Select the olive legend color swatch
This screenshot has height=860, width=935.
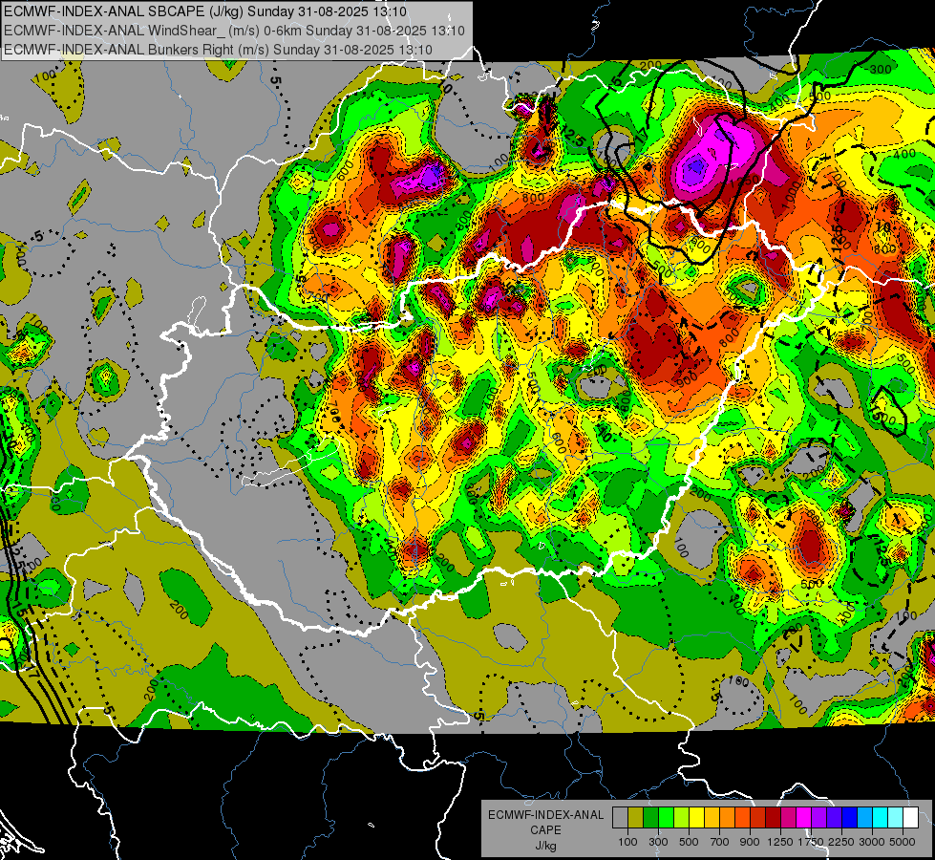click(635, 818)
